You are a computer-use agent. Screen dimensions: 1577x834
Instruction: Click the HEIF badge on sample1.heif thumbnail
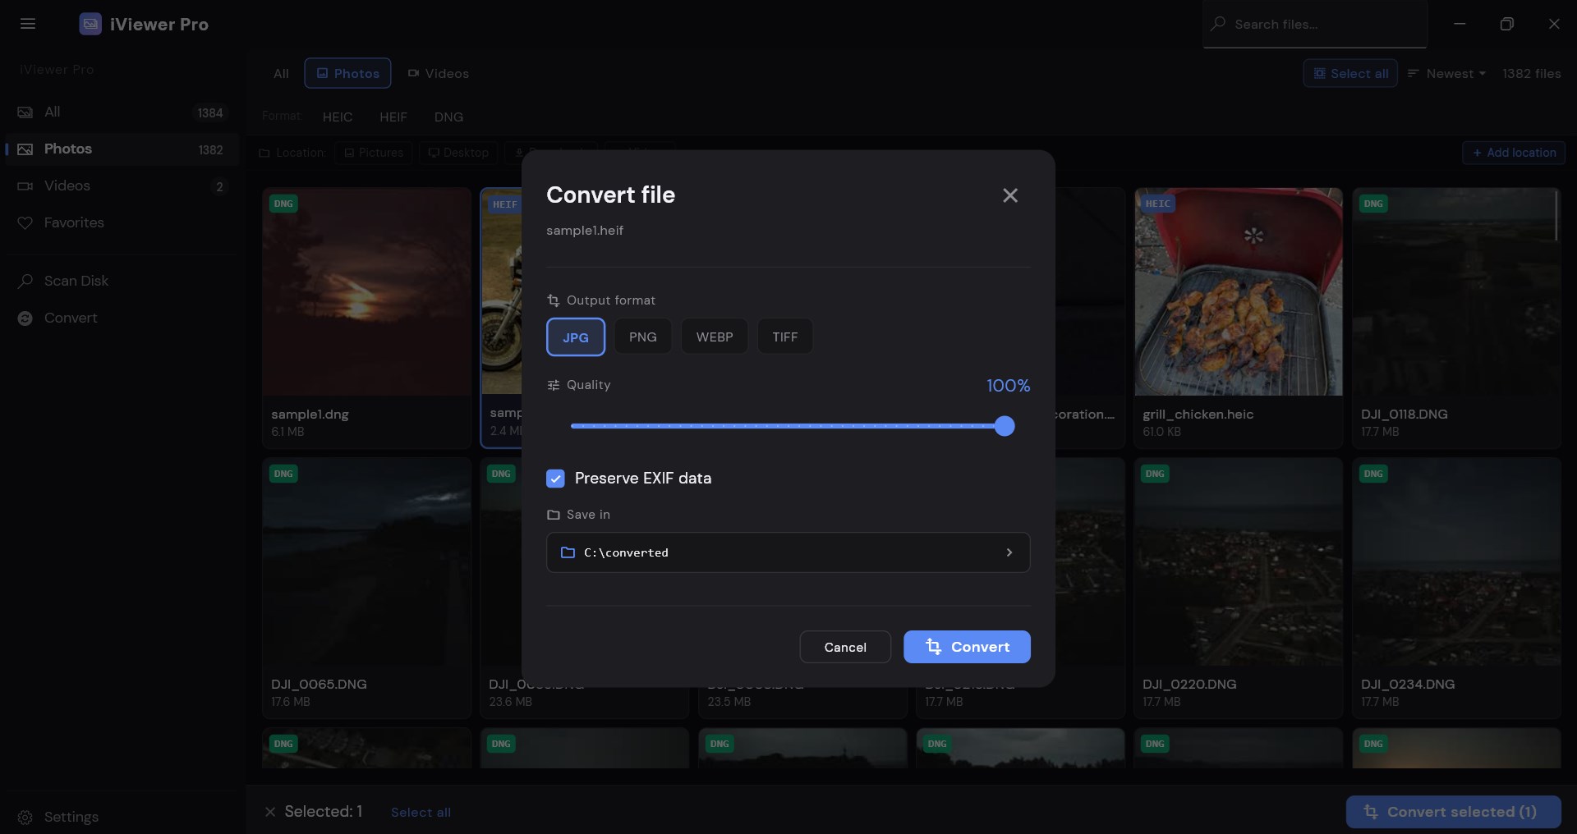coord(504,204)
